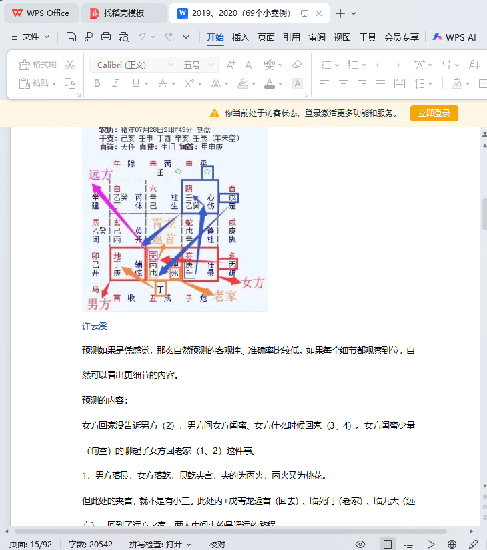Click the Save document icon
The width and height of the screenshot is (487, 550).
[71, 37]
